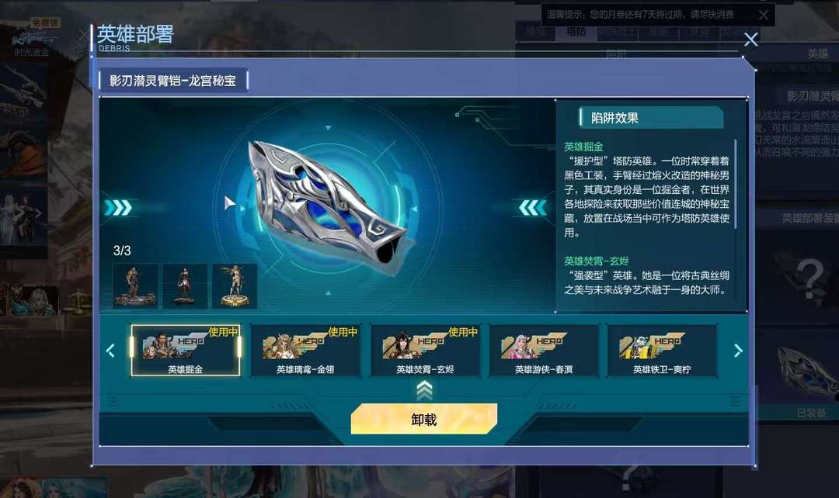Image resolution: width=839 pixels, height=498 pixels.
Task: Click the left triple-chevron arrow beside the armor
Action: point(118,207)
